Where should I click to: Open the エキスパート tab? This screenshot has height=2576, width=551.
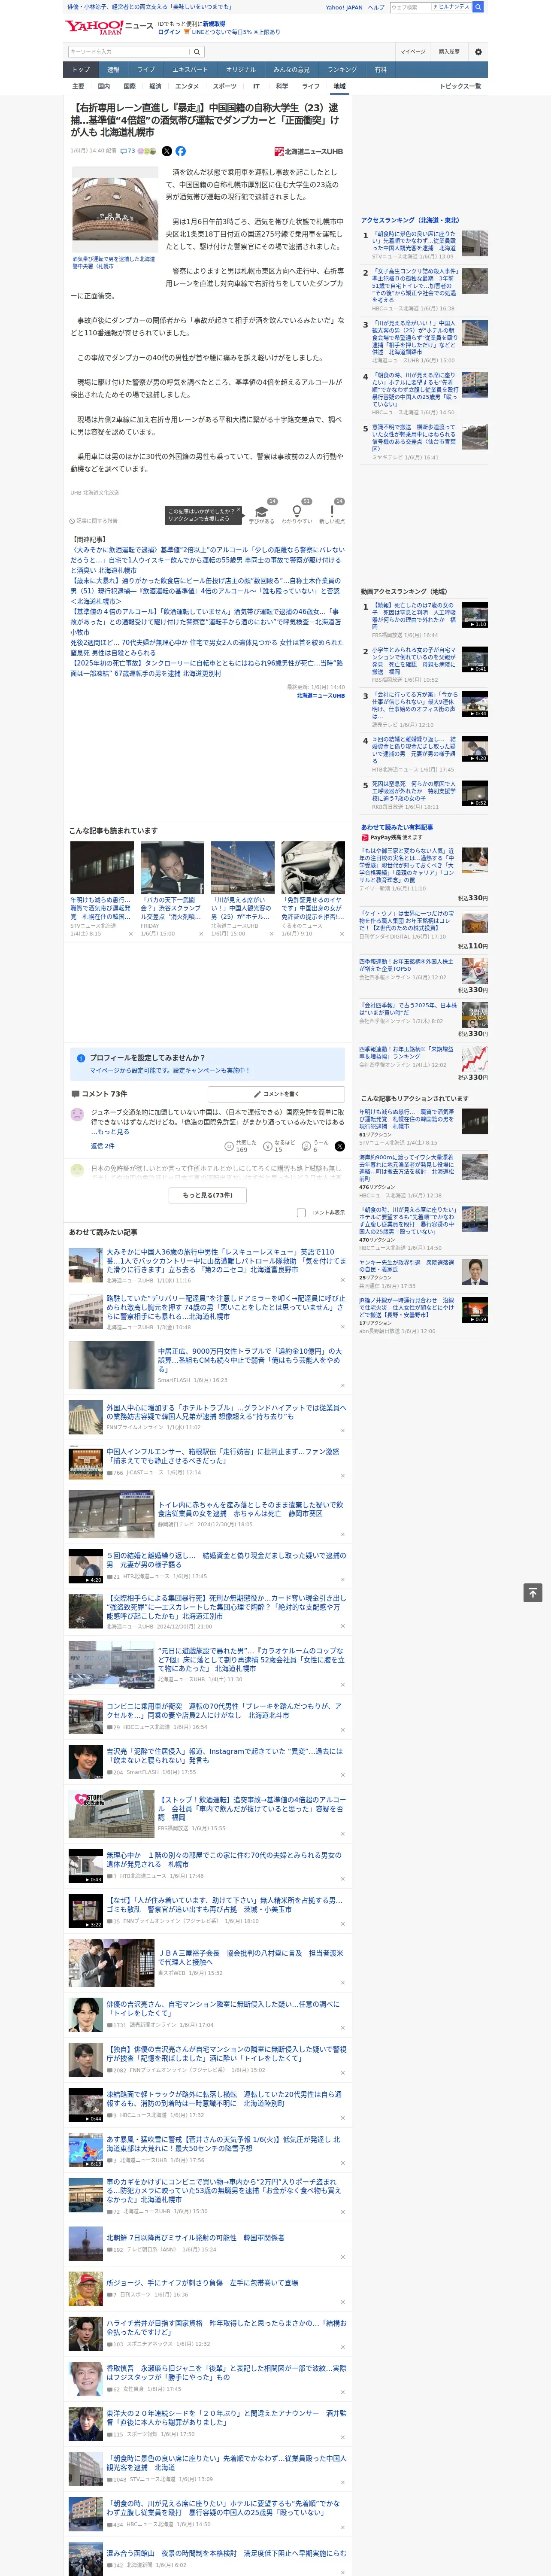click(x=190, y=70)
